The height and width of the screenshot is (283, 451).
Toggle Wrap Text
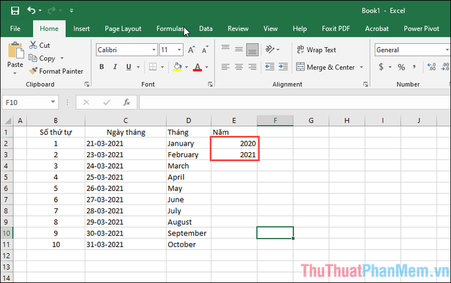point(316,50)
